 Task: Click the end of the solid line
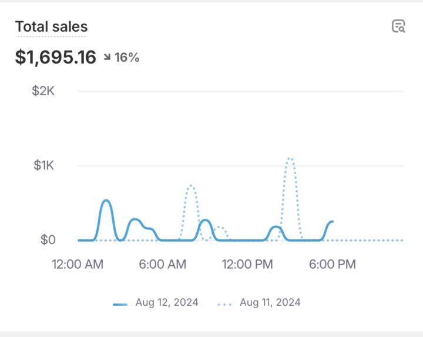tap(332, 222)
